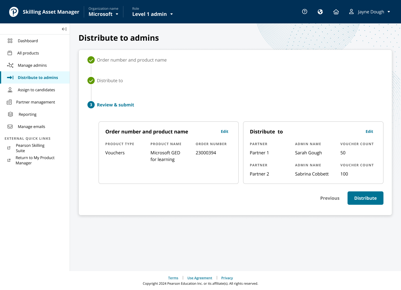Open Partner management in sidebar
The image size is (401, 290).
click(x=35, y=102)
